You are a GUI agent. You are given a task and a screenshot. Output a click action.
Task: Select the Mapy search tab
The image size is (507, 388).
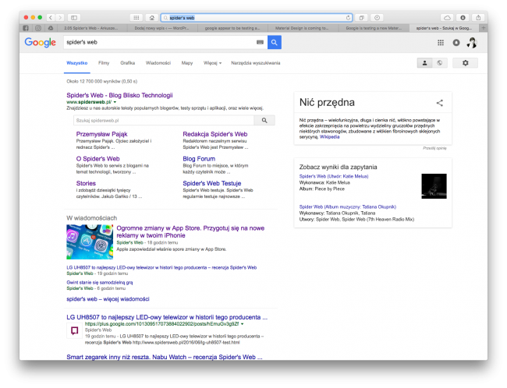coord(187,63)
